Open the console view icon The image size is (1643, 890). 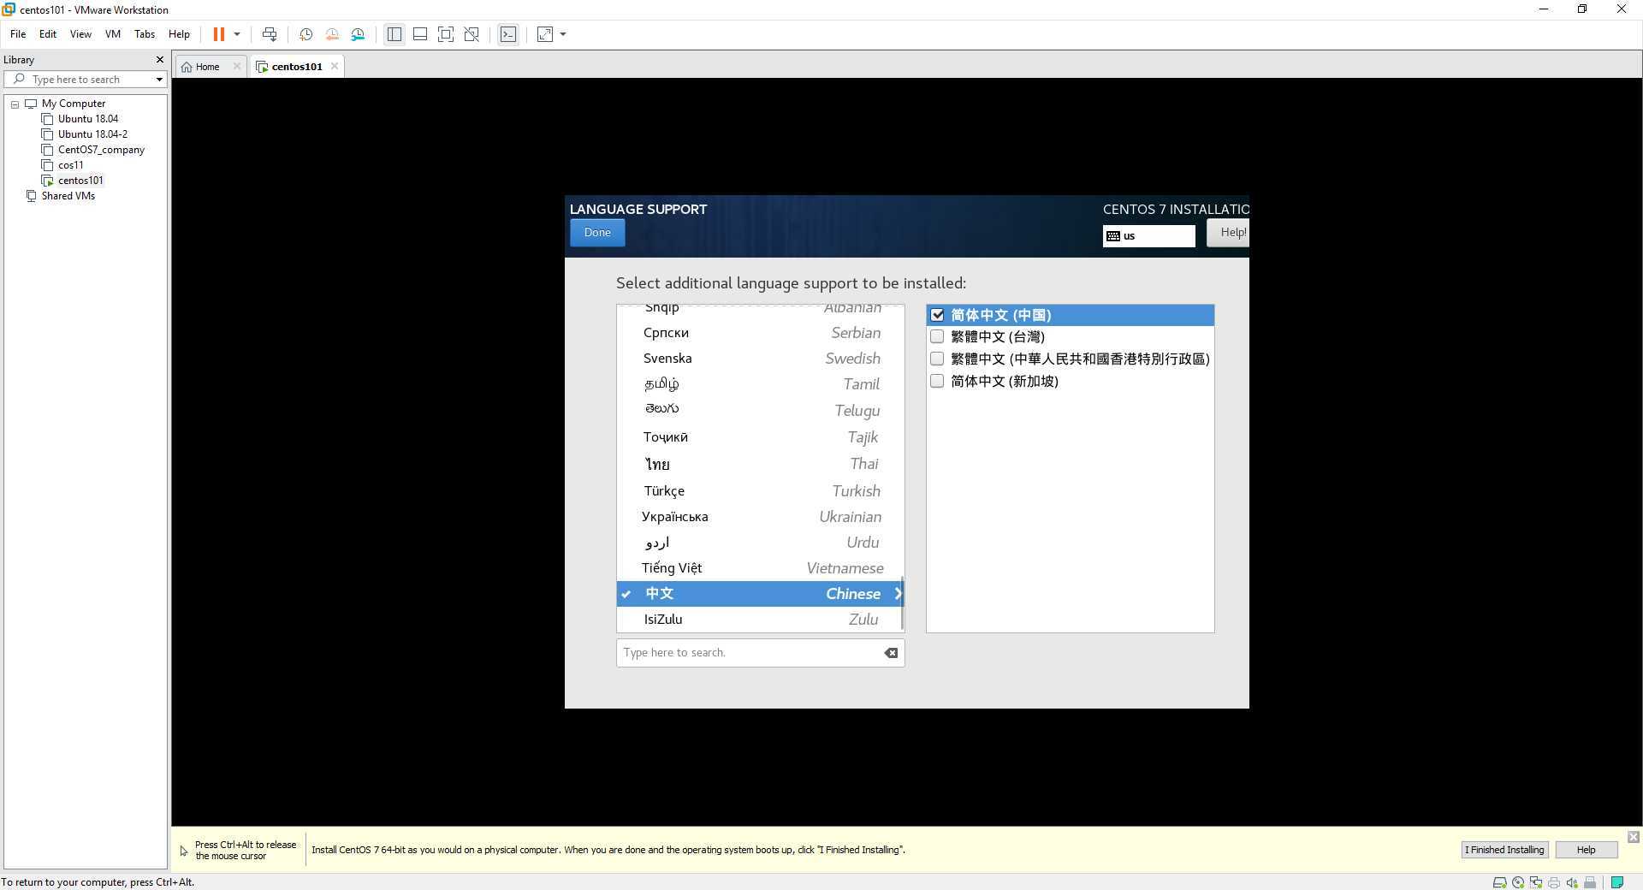click(508, 34)
